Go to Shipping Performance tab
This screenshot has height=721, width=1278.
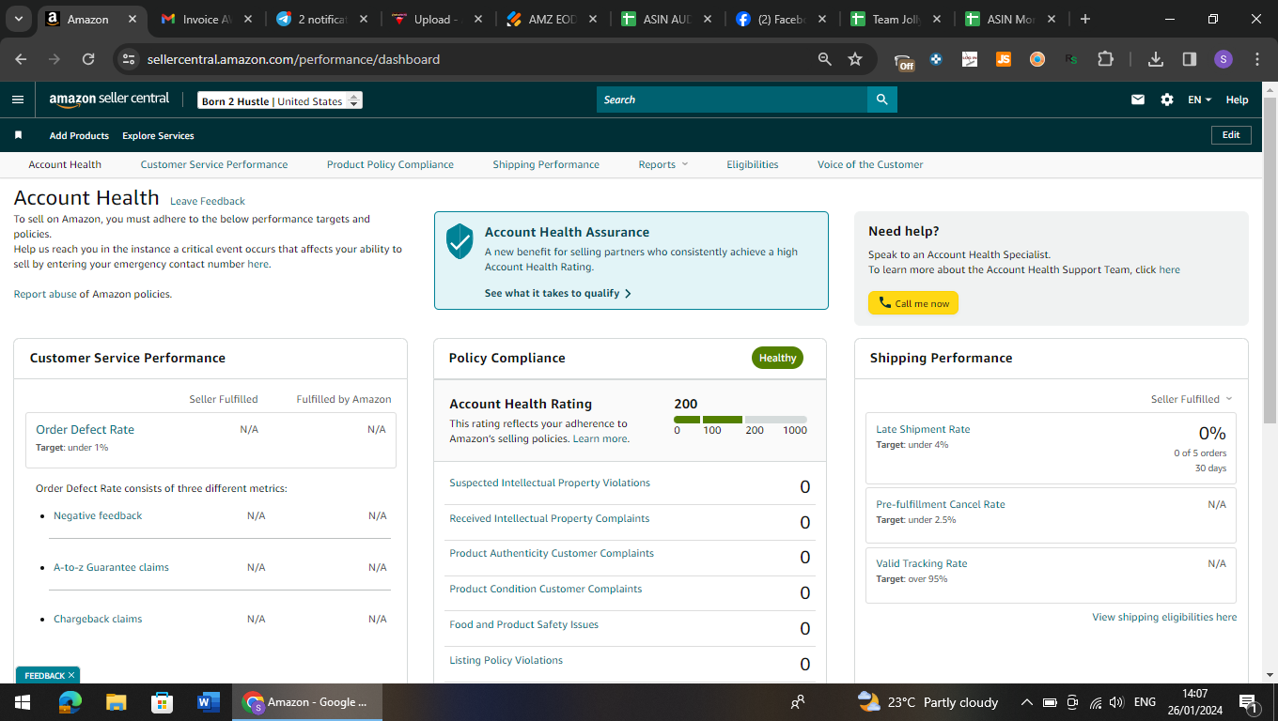tap(546, 164)
